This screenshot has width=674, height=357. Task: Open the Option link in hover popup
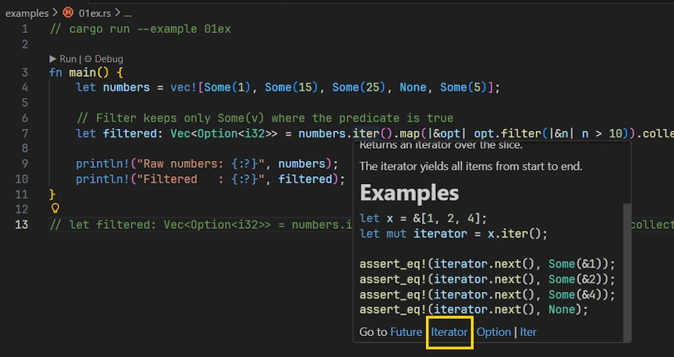(494, 332)
